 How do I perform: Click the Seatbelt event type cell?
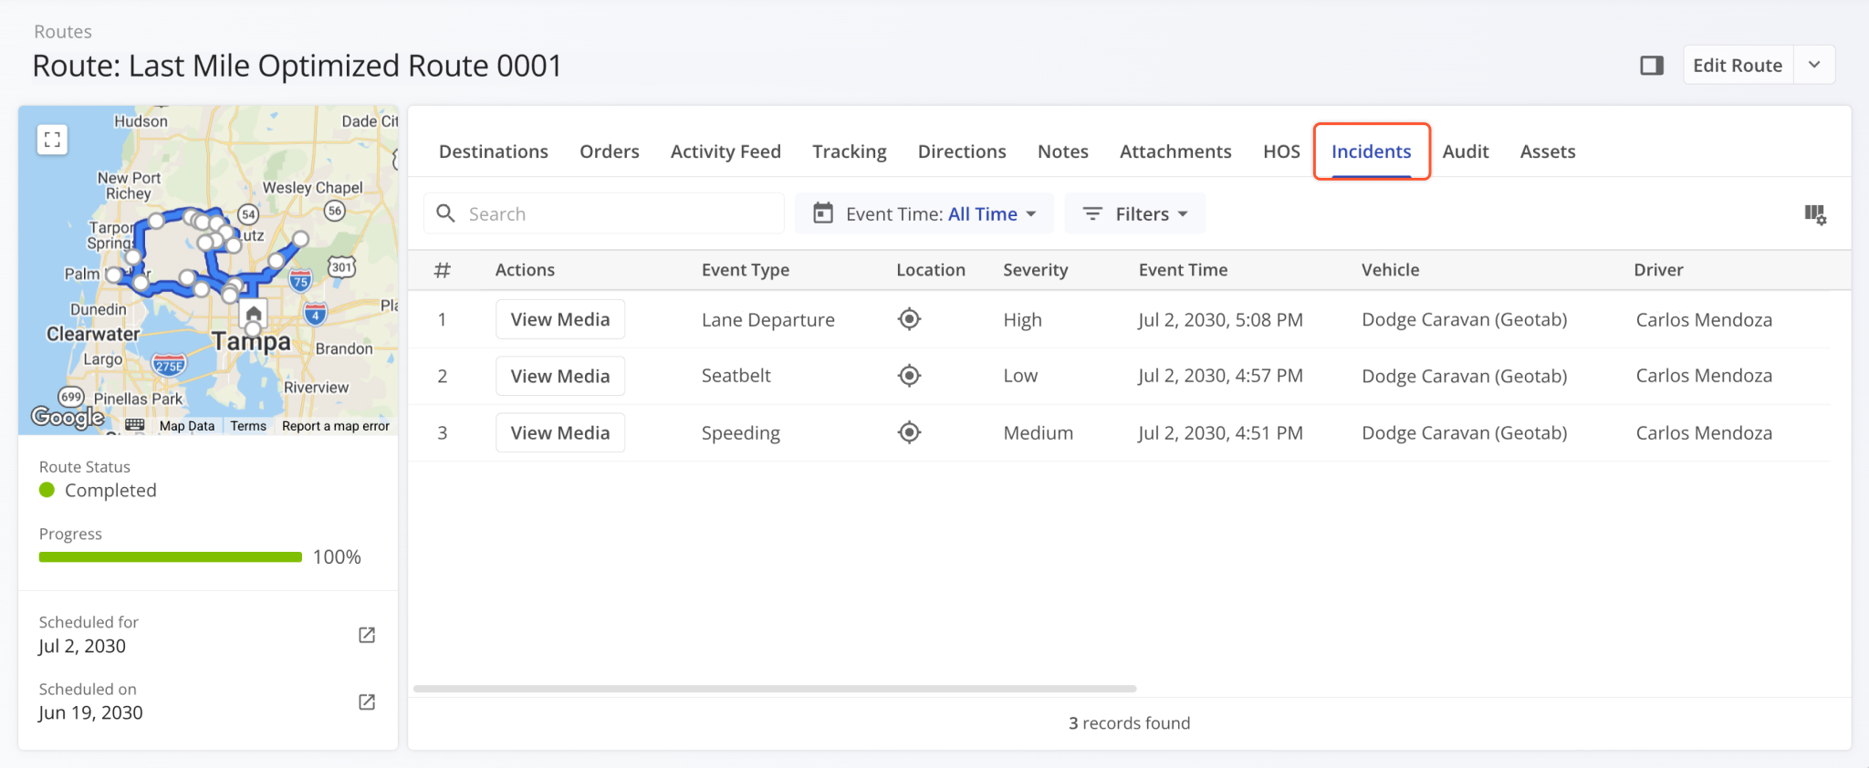736,376
